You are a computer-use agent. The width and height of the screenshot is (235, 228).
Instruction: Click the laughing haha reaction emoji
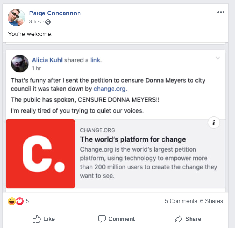(x=12, y=201)
